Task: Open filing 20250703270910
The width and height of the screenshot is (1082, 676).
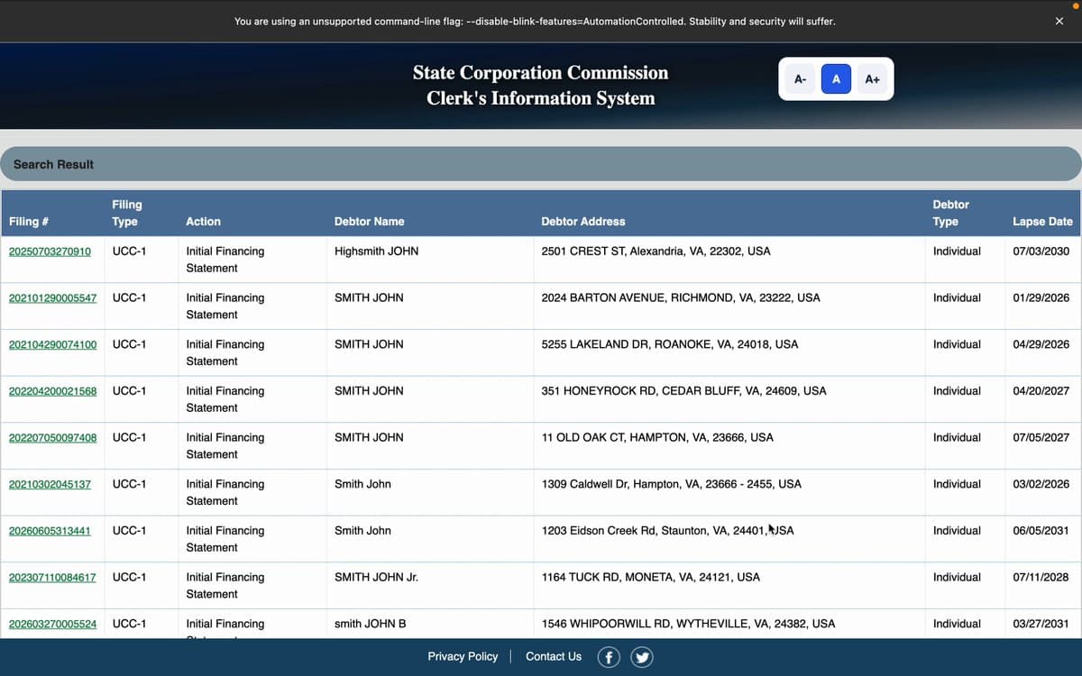Action: [x=50, y=251]
